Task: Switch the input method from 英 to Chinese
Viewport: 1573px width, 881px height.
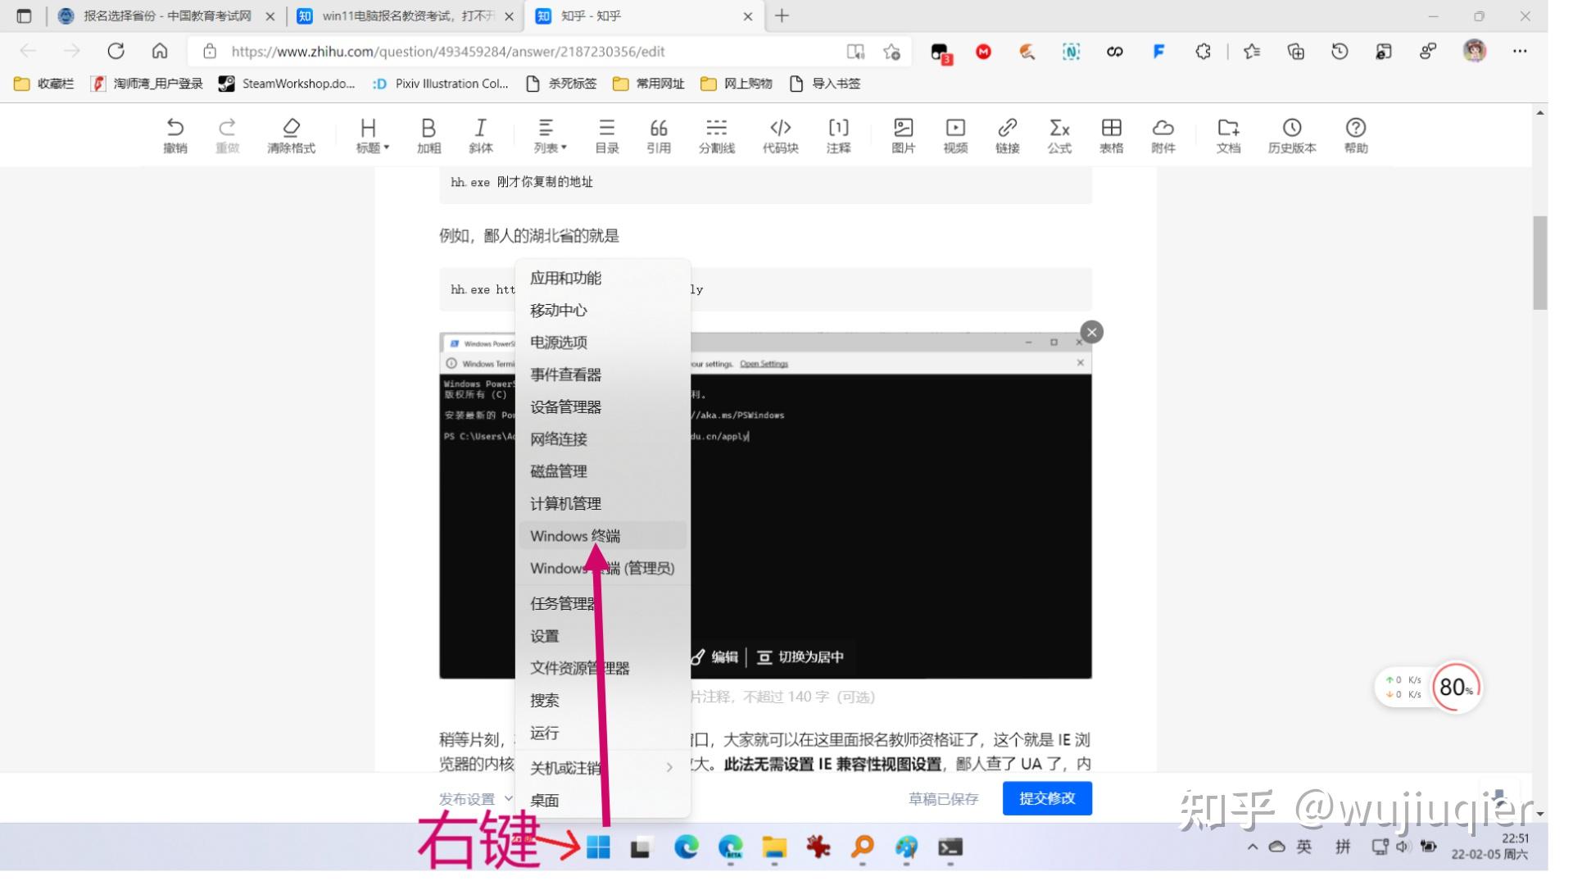Action: 1304,848
